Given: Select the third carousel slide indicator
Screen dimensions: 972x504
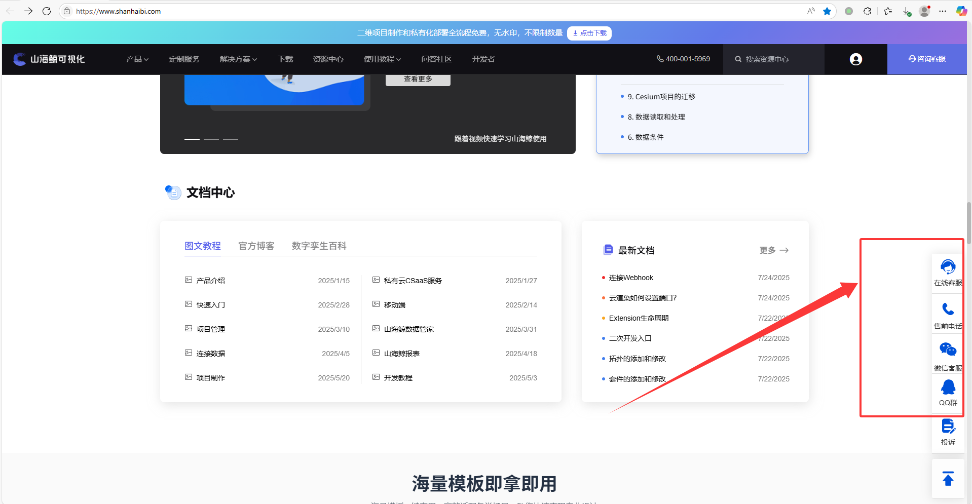Looking at the screenshot, I should coord(231,139).
